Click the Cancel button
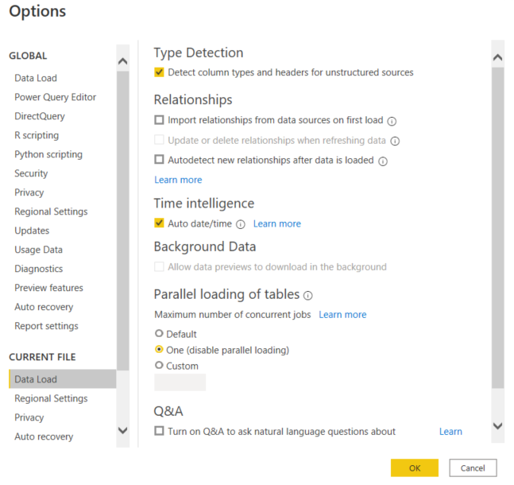The height and width of the screenshot is (485, 514). point(473,468)
